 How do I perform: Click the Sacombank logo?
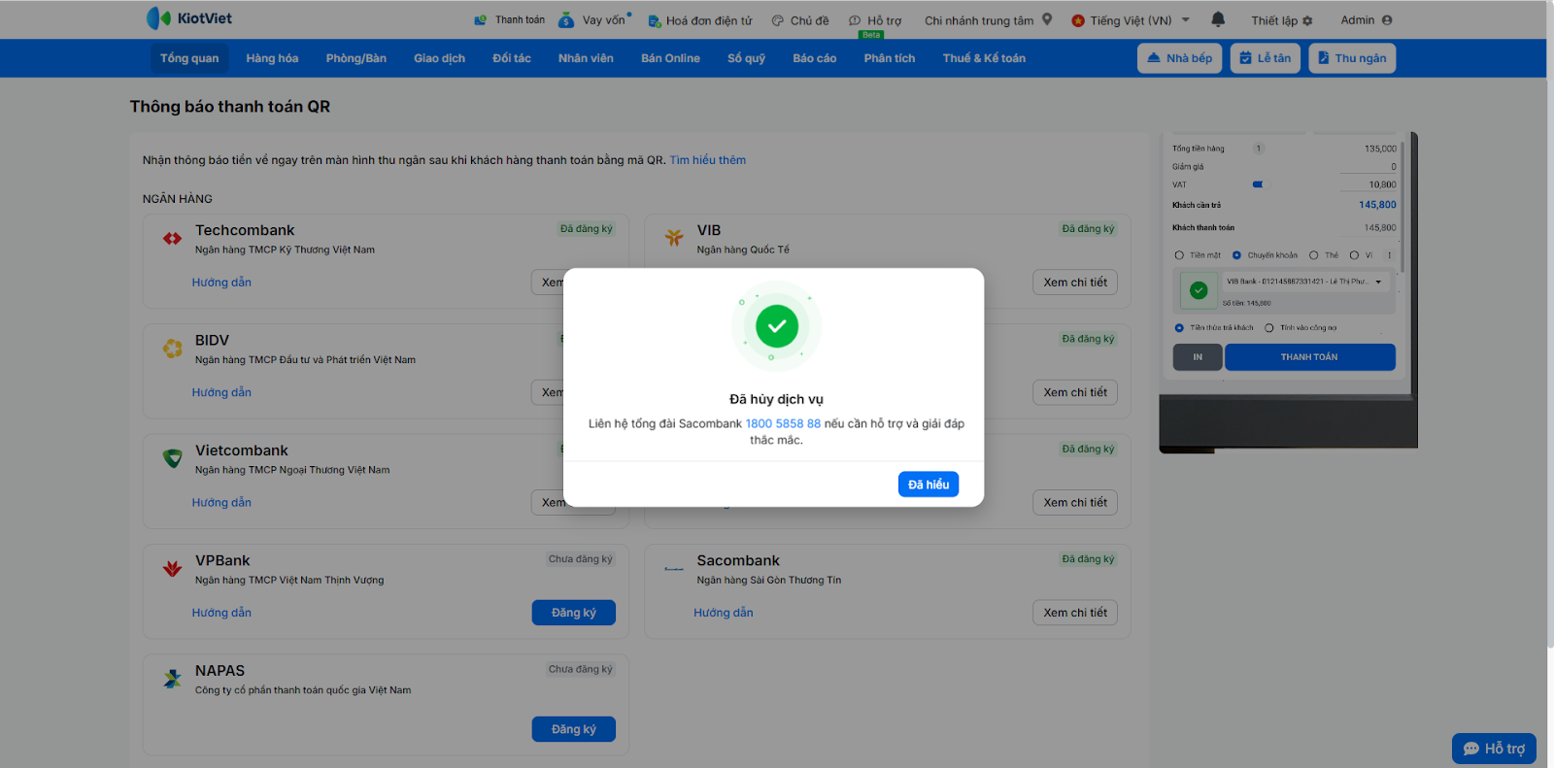674,569
